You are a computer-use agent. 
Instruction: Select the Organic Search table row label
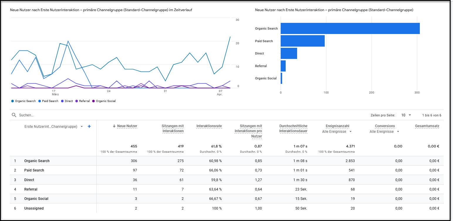tap(37, 161)
